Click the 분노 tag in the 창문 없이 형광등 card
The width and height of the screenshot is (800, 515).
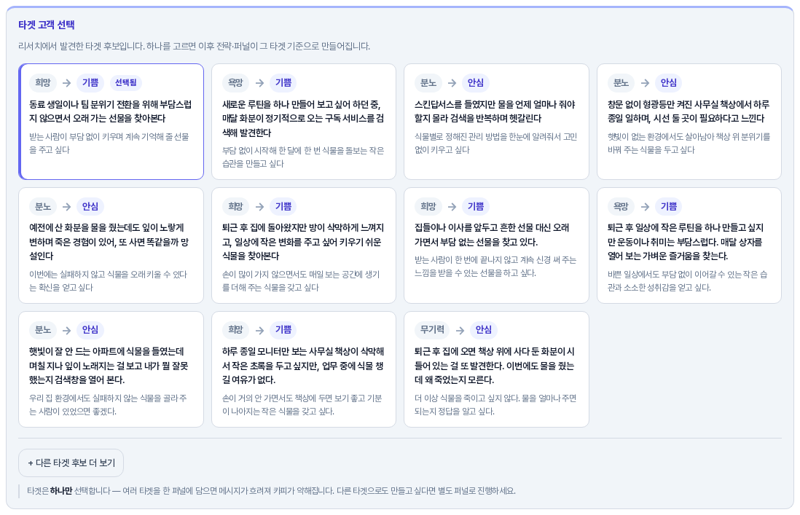pos(621,82)
